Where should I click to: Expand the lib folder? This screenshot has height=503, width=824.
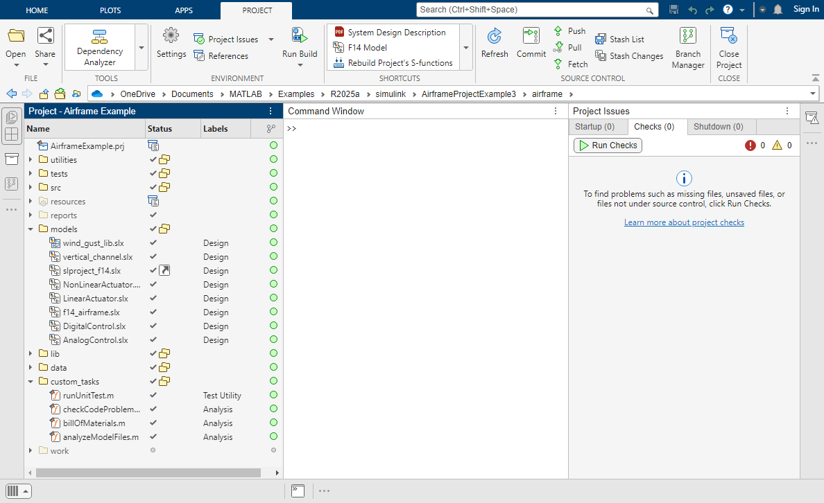pos(31,354)
